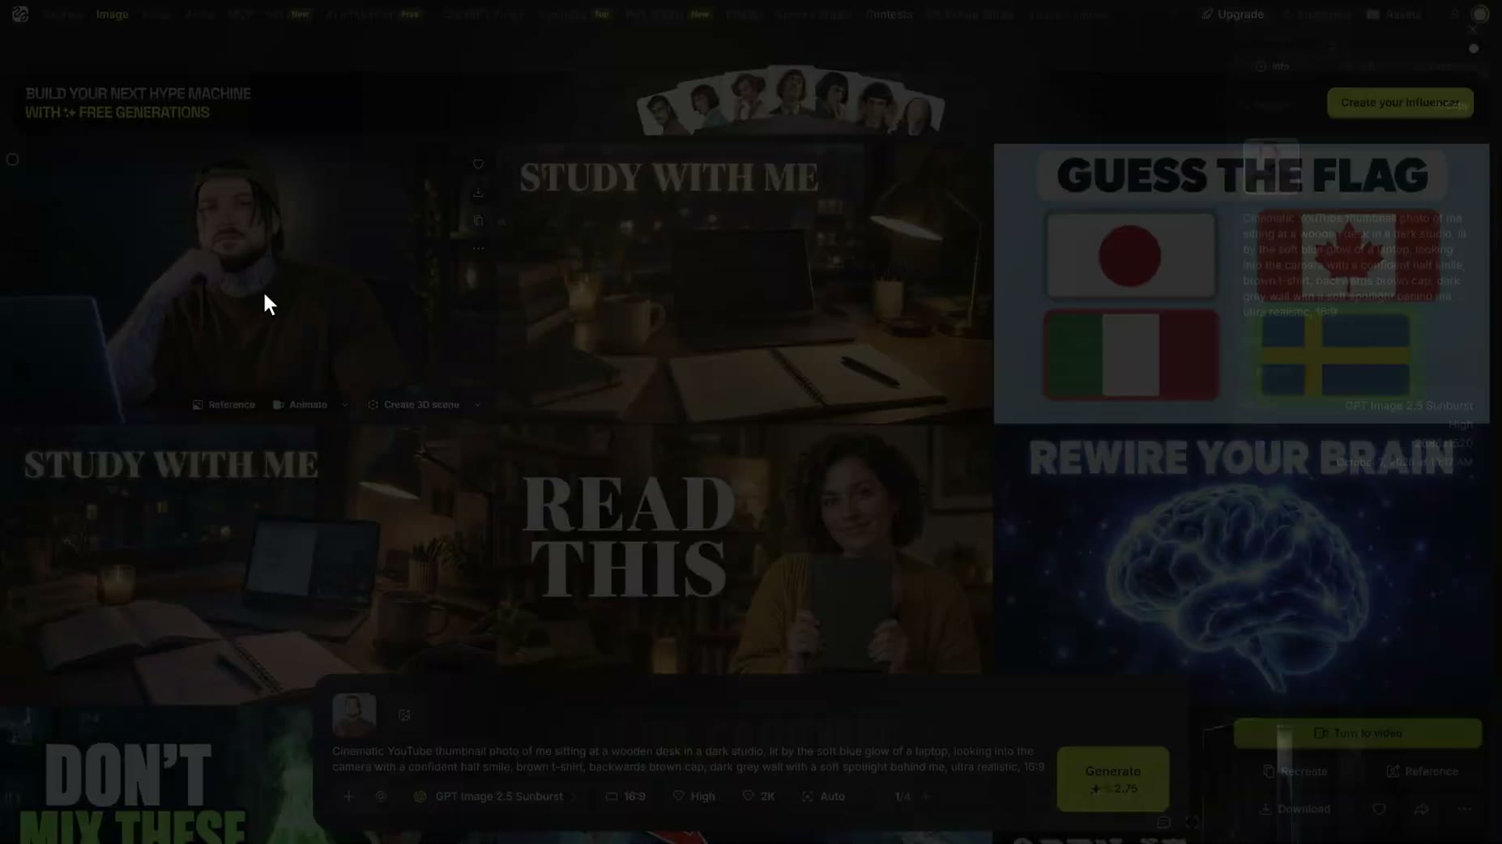Image resolution: width=1502 pixels, height=844 pixels.
Task: Open the Contests tab in the top navigation
Action: (x=889, y=15)
